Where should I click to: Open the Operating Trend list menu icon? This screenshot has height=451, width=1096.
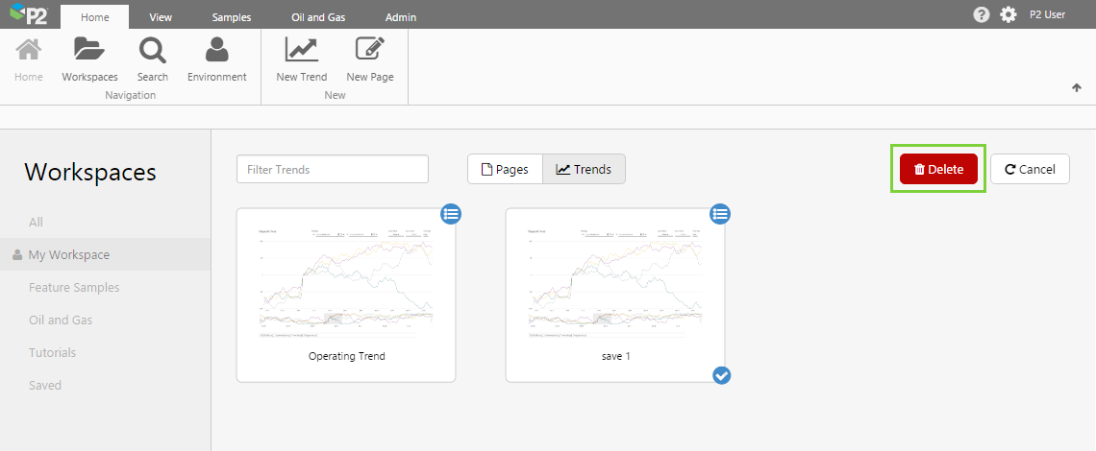pos(451,215)
